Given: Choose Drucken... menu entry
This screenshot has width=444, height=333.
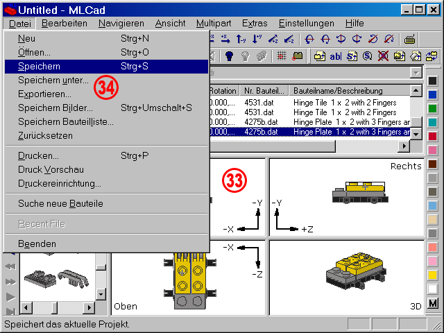Looking at the screenshot, I should [106, 155].
